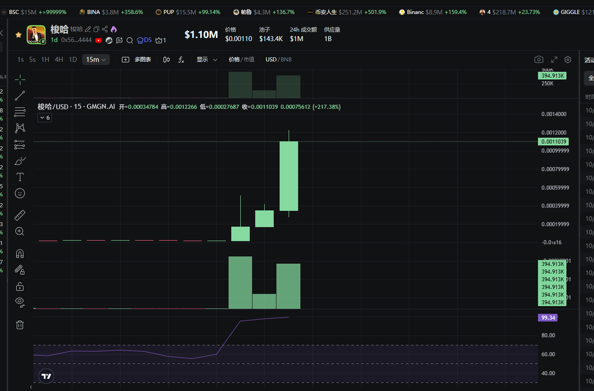Open the emoji sticker tool
This screenshot has height=391, width=594.
20,194
